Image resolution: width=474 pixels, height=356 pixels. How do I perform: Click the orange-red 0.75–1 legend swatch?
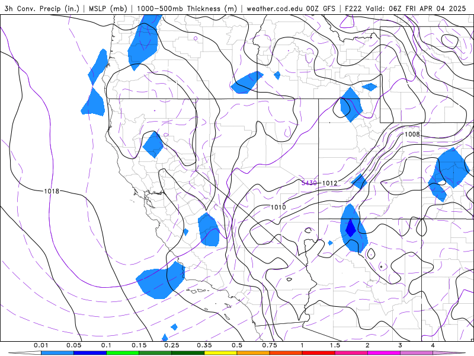286,353
